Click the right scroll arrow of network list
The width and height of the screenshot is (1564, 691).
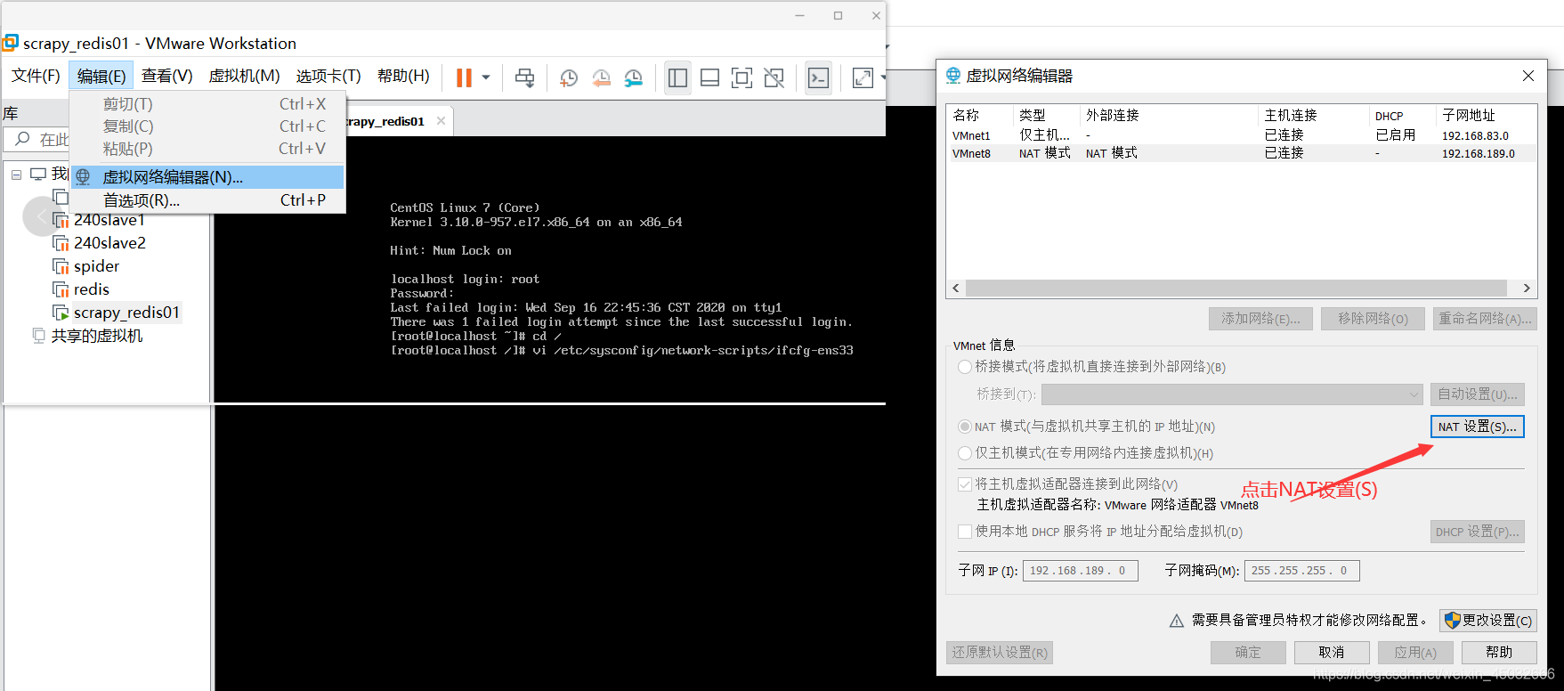click(x=1527, y=289)
